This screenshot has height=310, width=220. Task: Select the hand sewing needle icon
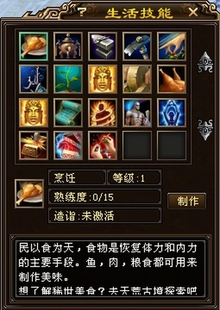click(x=103, y=145)
